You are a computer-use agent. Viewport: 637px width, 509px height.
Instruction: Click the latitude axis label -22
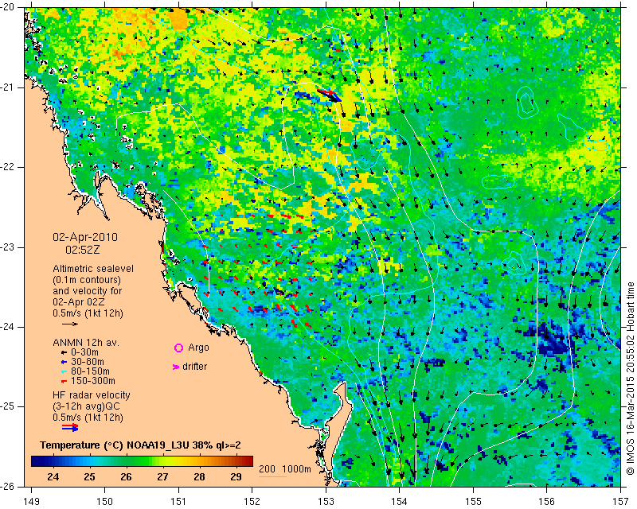(8, 167)
